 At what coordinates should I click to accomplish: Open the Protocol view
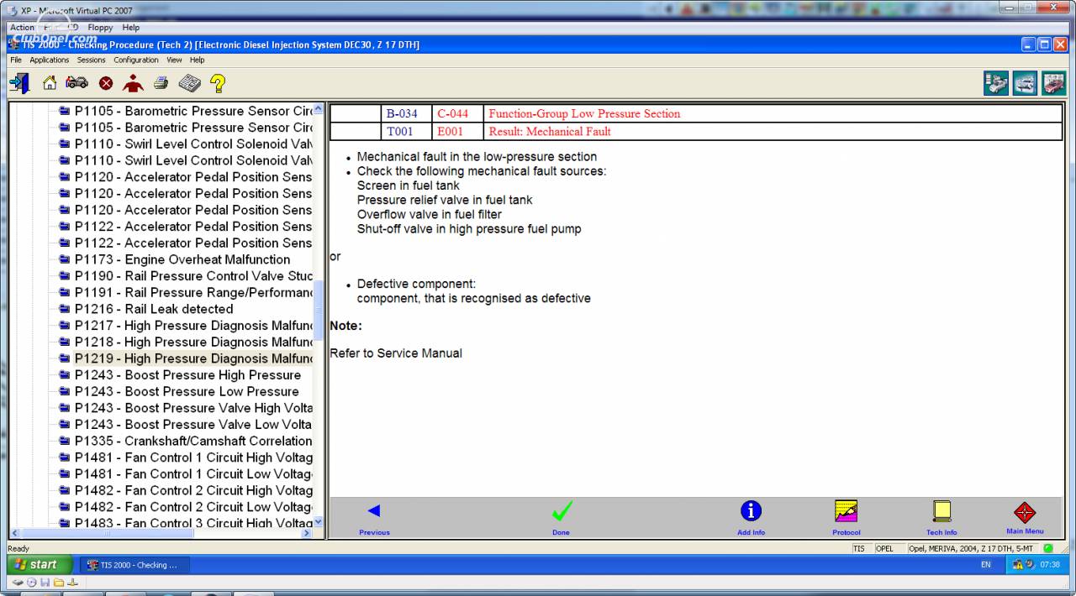[847, 517]
